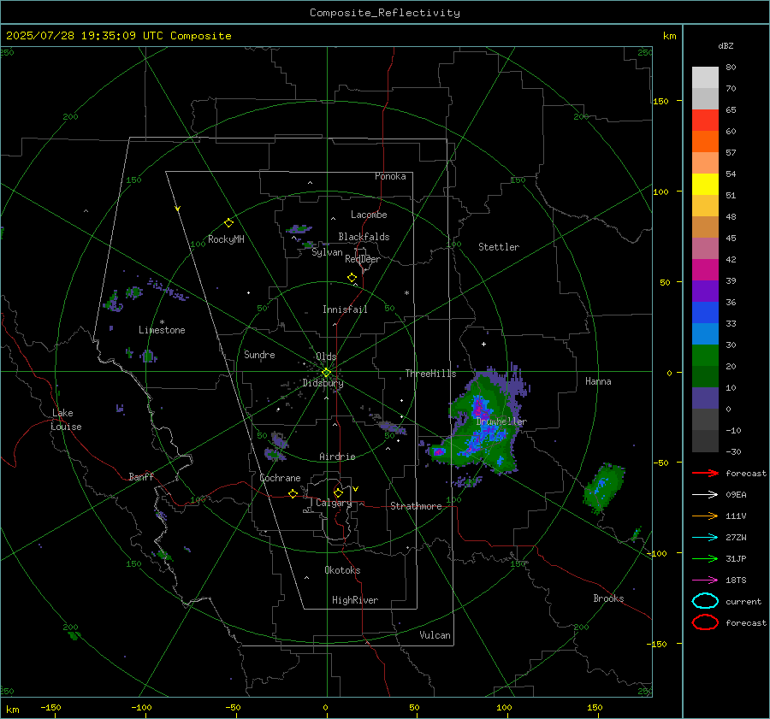Click the 'Calgary' city label

[334, 503]
